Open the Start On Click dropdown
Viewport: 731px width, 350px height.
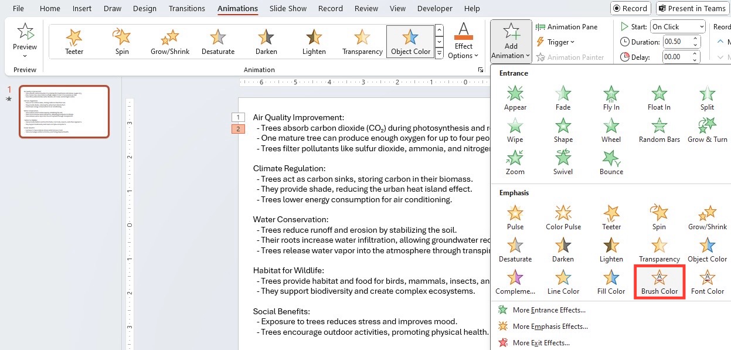(677, 26)
